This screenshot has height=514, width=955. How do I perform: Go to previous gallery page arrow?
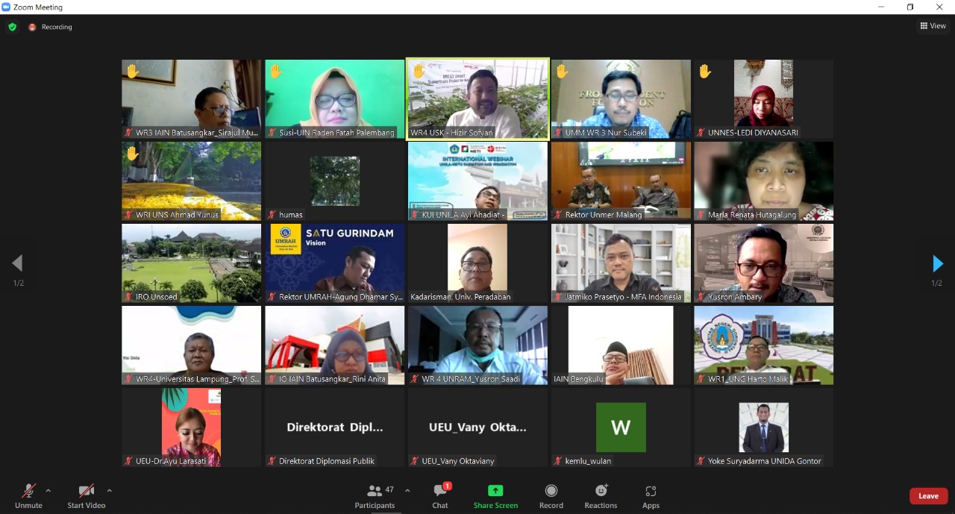(x=17, y=263)
